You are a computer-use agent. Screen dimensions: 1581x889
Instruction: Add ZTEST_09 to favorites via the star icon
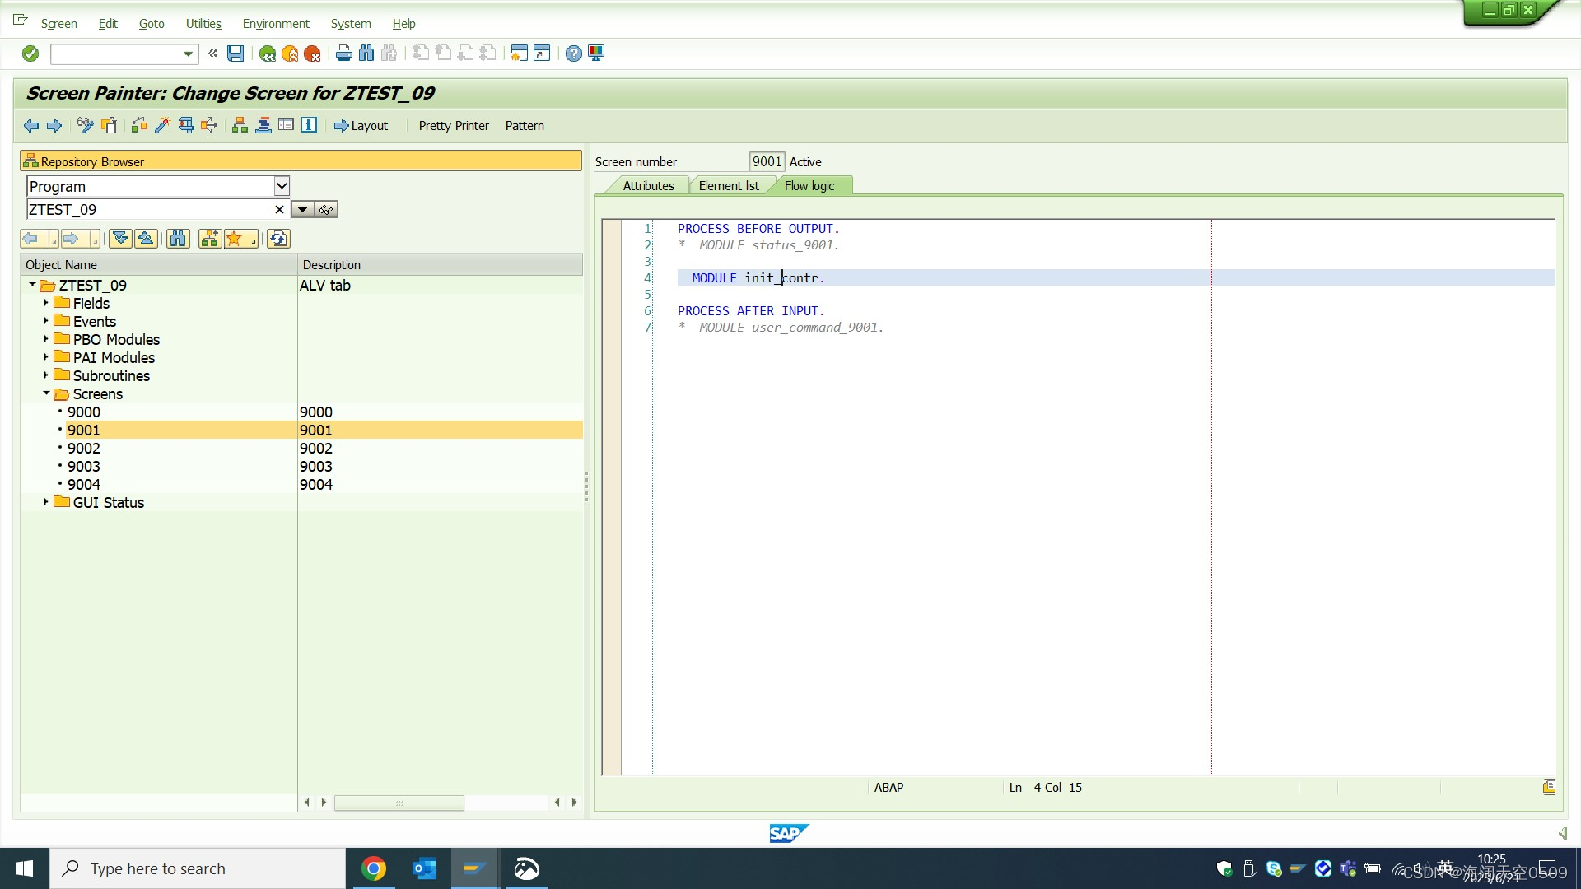(x=235, y=238)
